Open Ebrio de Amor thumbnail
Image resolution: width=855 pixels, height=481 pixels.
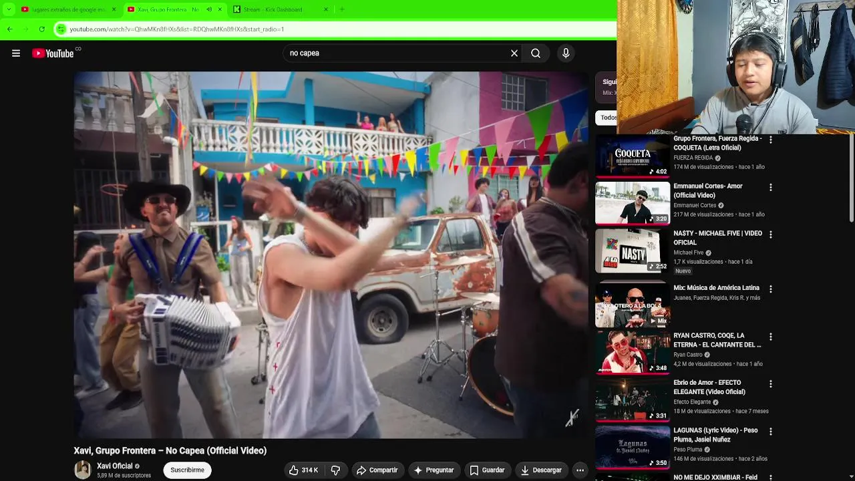pyautogui.click(x=633, y=400)
